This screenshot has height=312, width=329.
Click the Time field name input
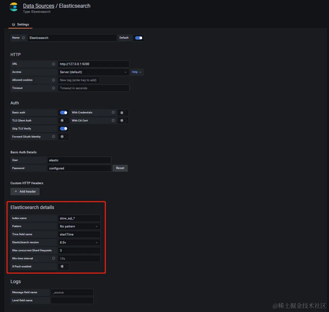[79, 234]
